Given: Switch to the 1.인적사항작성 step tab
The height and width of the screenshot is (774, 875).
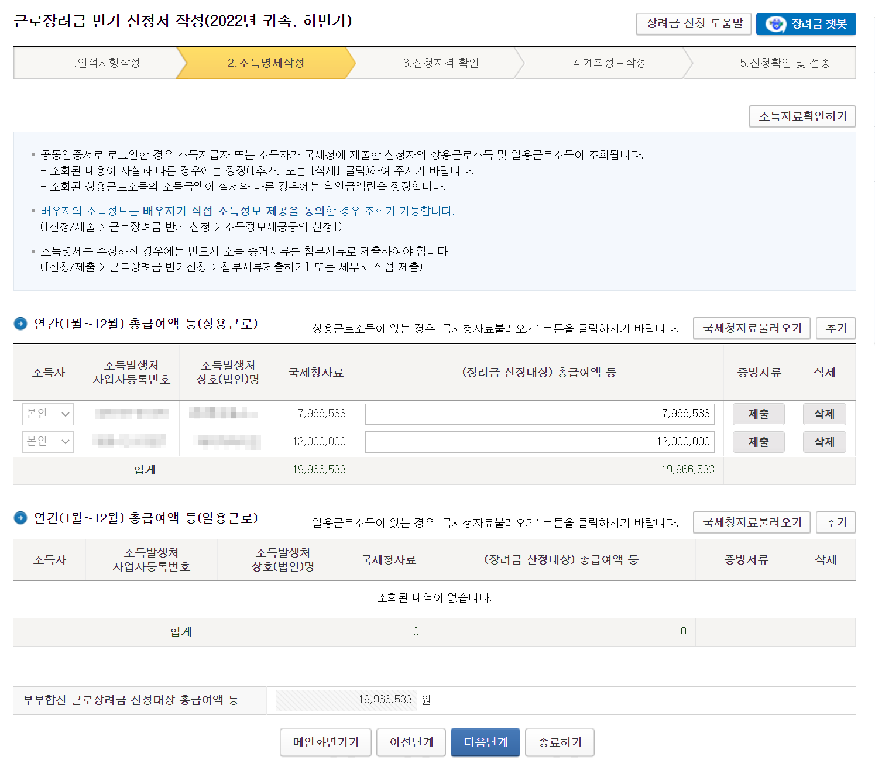Looking at the screenshot, I should (103, 63).
